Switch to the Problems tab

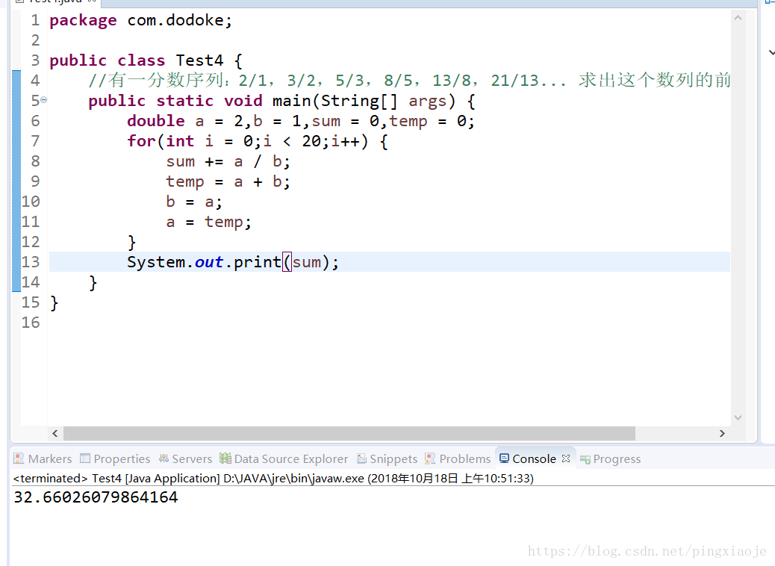coord(458,458)
